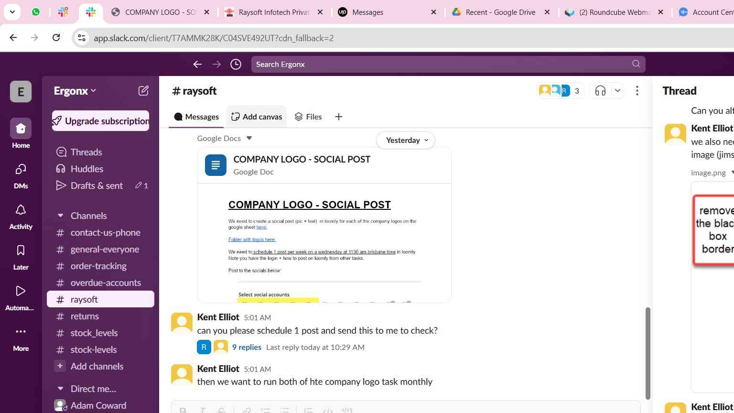Open the returns channel
Viewport: 734px width, 413px height.
(x=101, y=316)
